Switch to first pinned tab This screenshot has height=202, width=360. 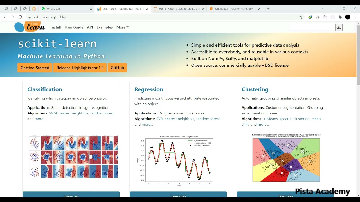pyautogui.click(x=6, y=9)
